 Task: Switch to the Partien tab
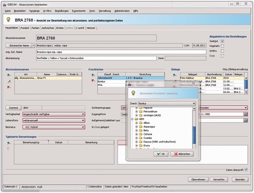click(36, 28)
